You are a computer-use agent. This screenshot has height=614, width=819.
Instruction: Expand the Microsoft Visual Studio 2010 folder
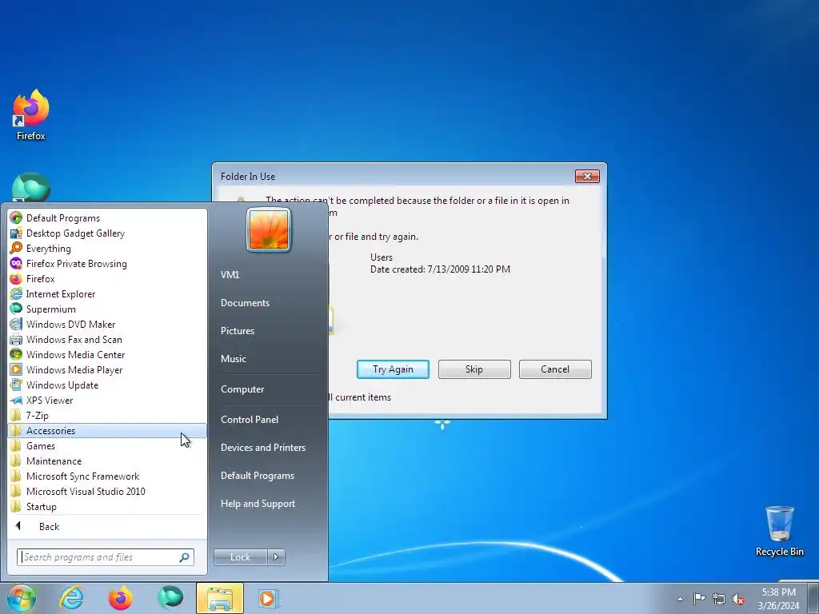tap(107, 492)
